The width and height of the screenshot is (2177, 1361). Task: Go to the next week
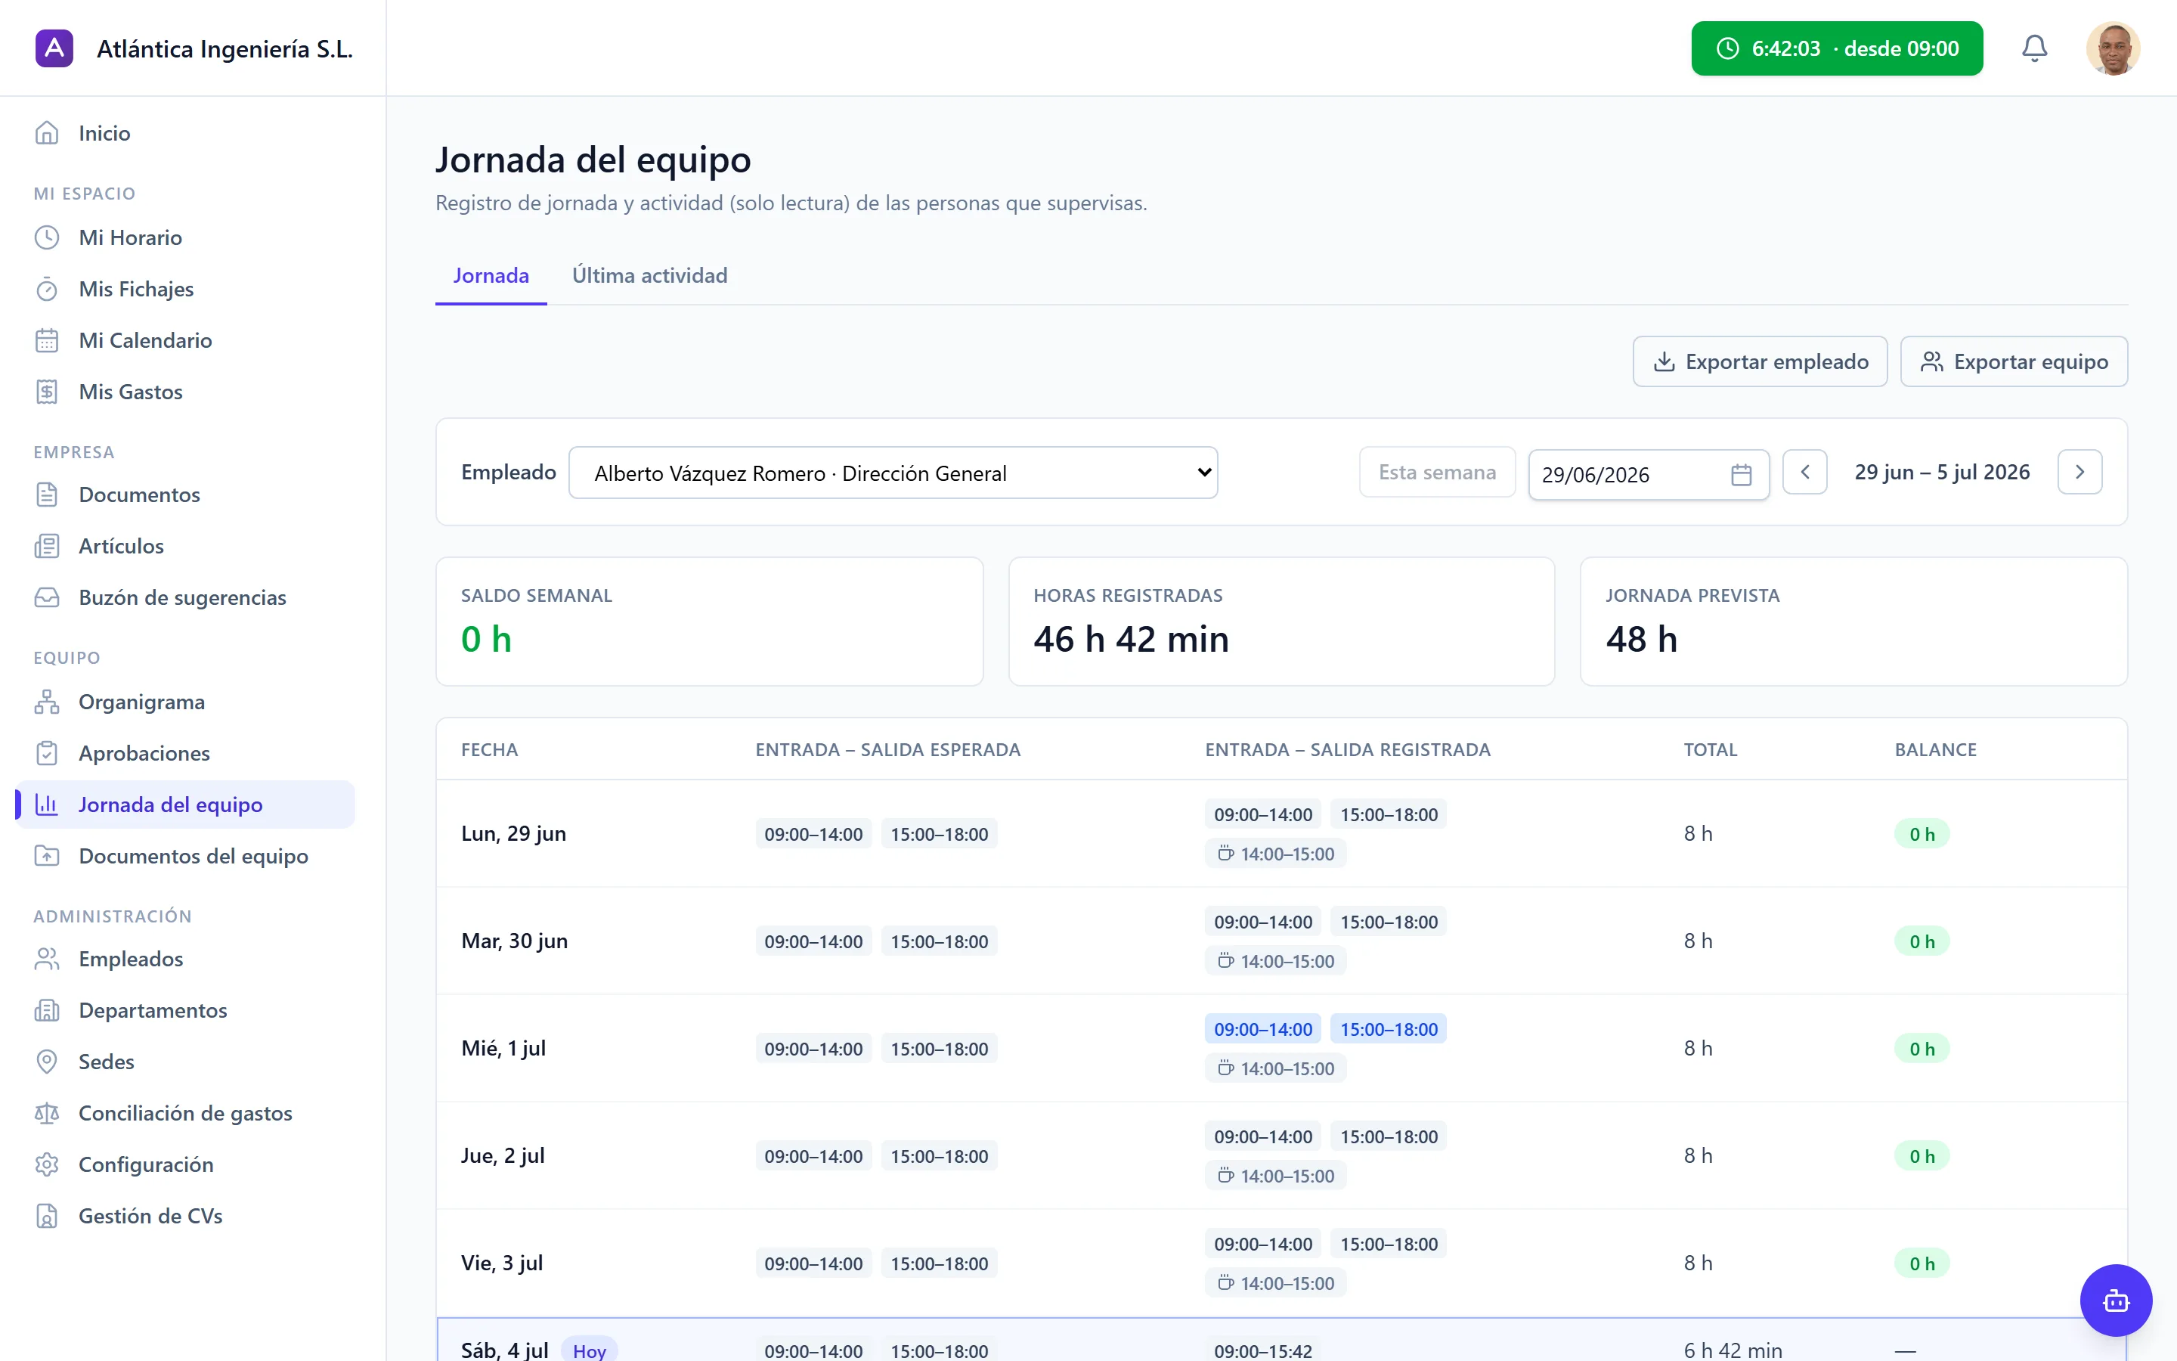[2079, 472]
